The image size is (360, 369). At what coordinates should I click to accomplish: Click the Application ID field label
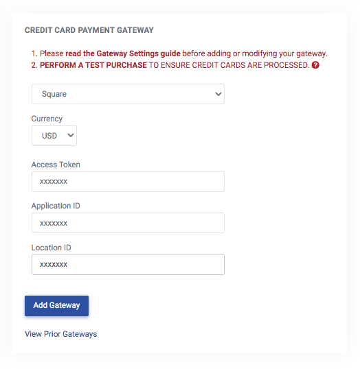[x=56, y=206]
